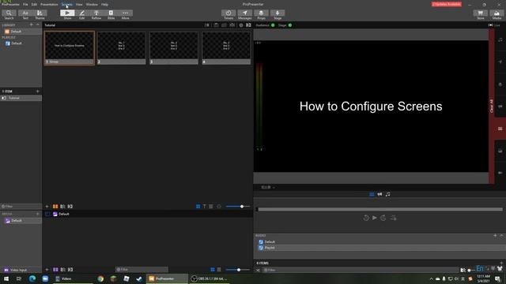506x284 pixels.
Task: Switch media bin to list view
Action: pos(219,270)
